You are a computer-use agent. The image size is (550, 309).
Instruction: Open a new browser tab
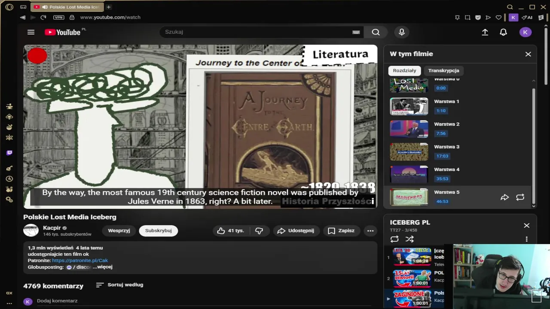pos(109,7)
